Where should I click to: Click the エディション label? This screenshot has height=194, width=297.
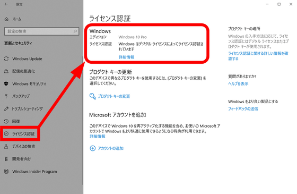(x=98, y=37)
